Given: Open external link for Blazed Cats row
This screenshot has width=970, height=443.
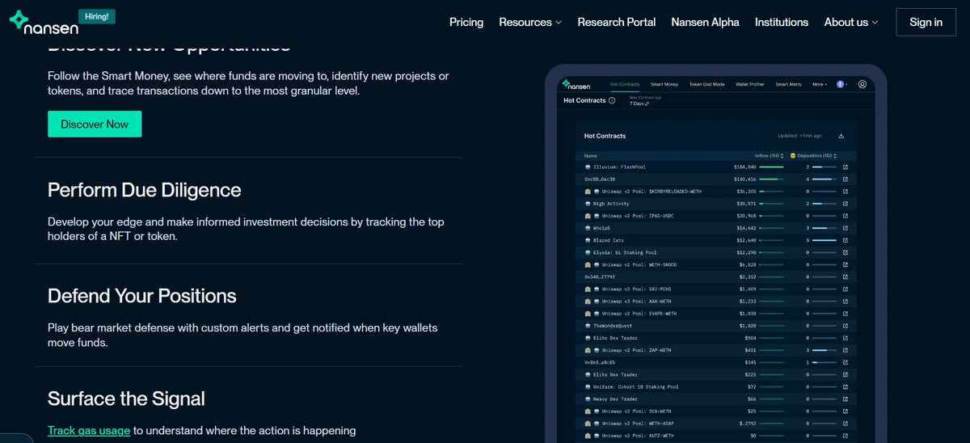Looking at the screenshot, I should point(846,240).
